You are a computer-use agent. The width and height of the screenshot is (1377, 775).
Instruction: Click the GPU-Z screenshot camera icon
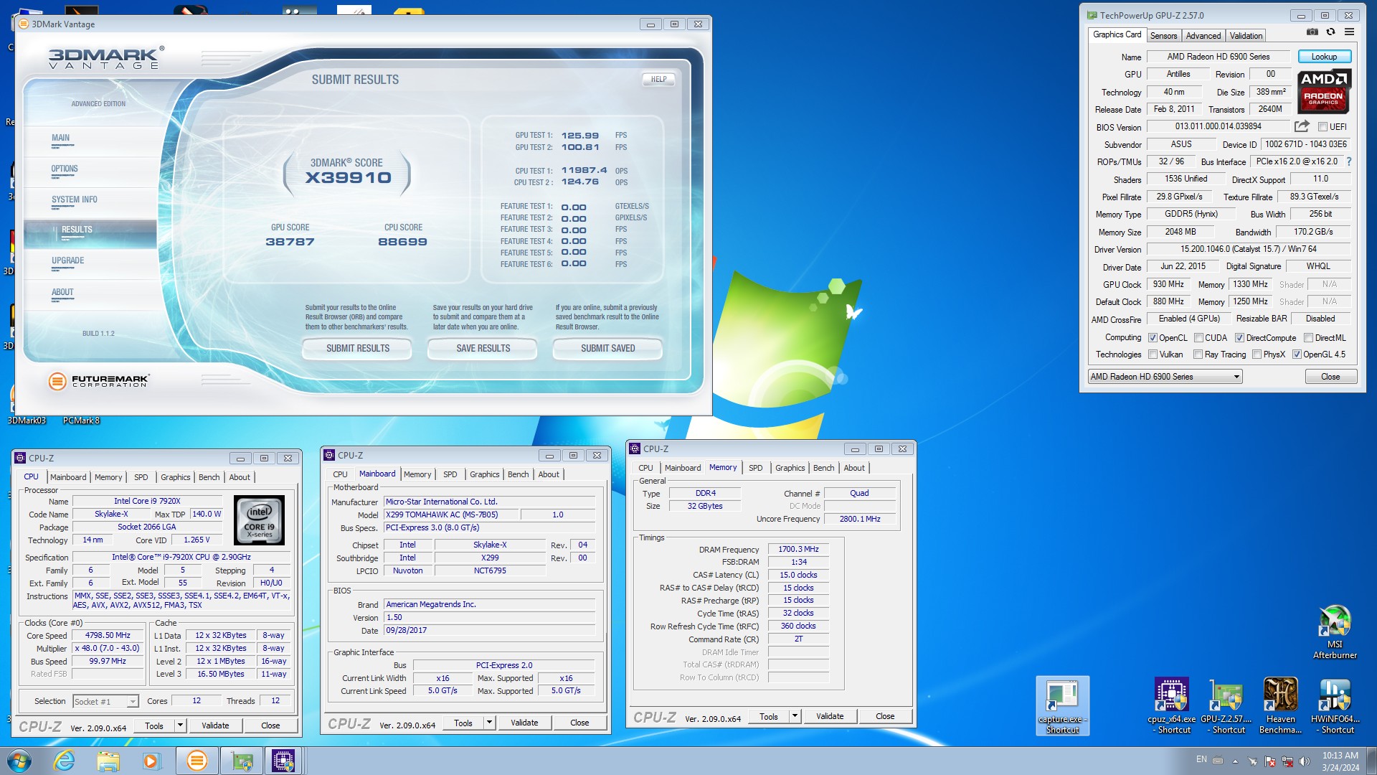1312,32
